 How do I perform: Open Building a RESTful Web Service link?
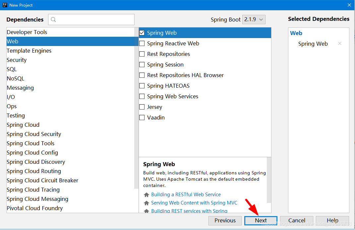click(186, 195)
